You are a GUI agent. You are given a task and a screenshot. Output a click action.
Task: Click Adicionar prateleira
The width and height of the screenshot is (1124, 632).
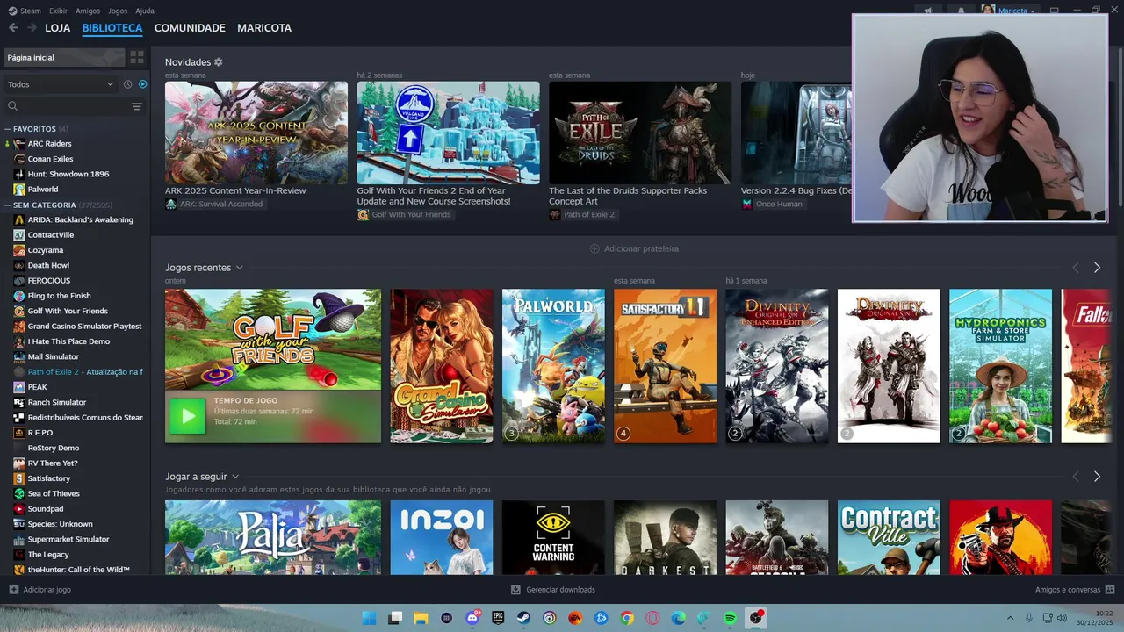pyautogui.click(x=634, y=248)
